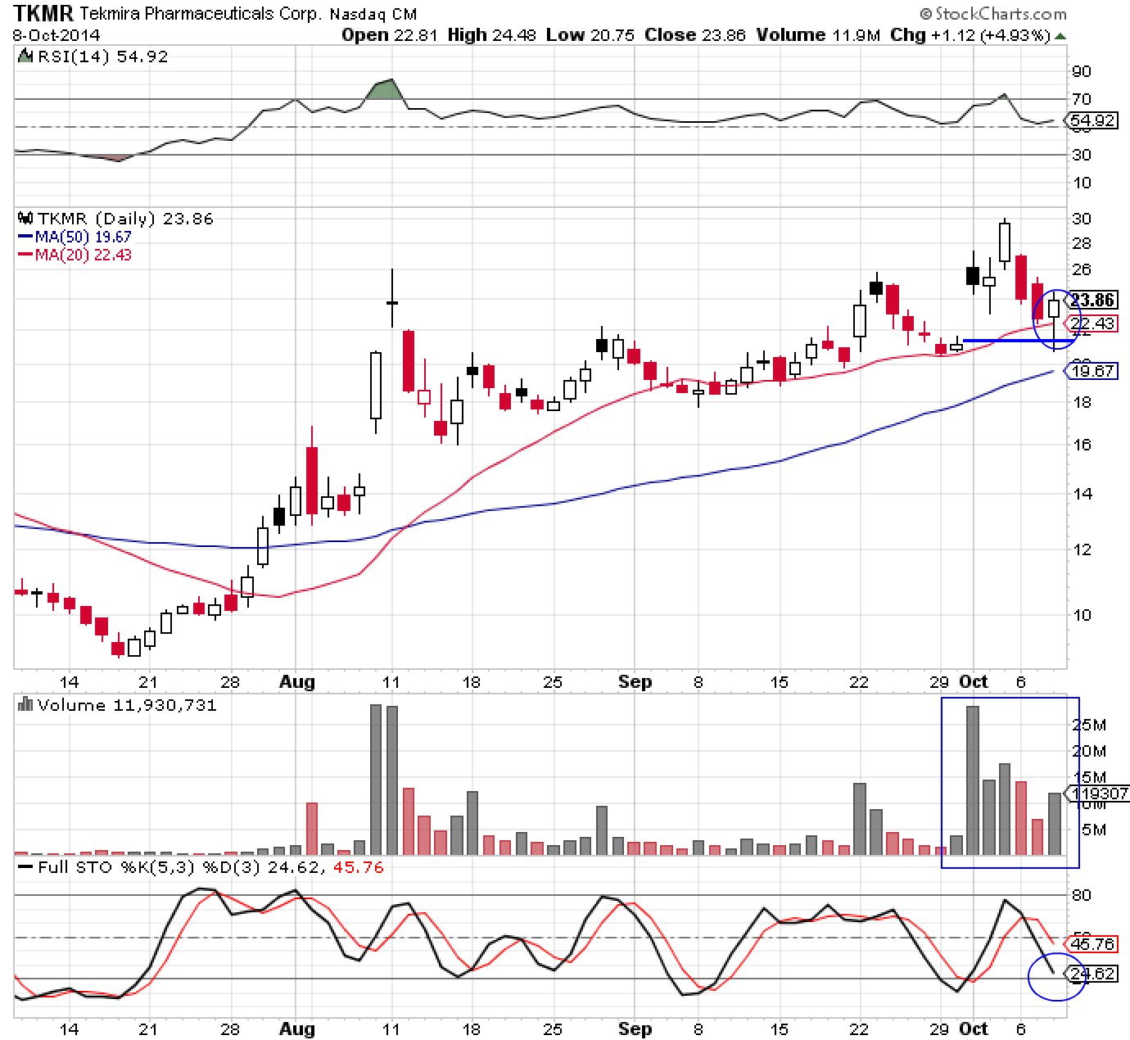Click the tallest October volume bar

(973, 780)
